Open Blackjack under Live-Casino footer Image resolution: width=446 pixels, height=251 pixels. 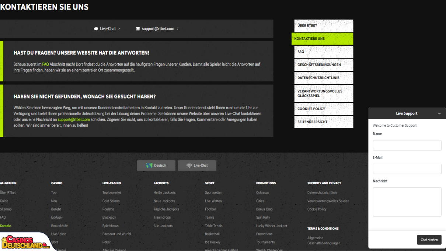(x=109, y=217)
